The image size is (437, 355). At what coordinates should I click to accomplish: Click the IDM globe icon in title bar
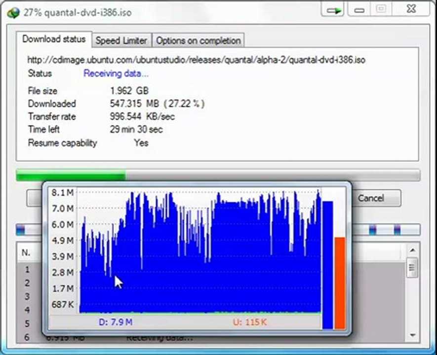pos(13,12)
